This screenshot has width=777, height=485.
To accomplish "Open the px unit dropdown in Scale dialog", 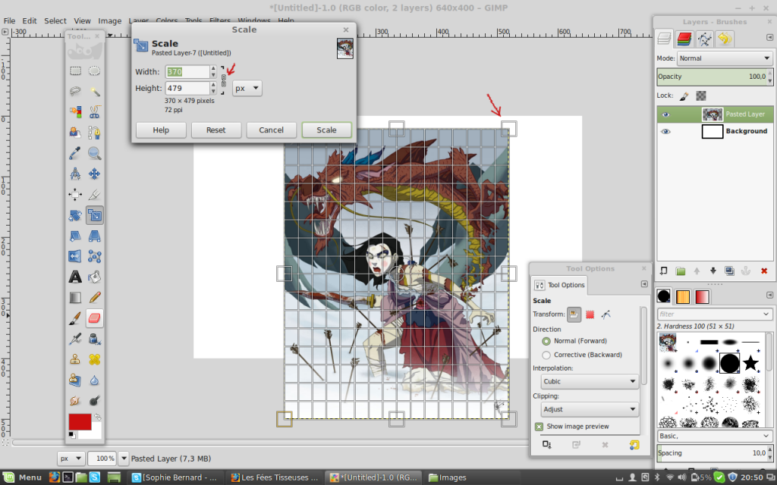I will pos(247,88).
